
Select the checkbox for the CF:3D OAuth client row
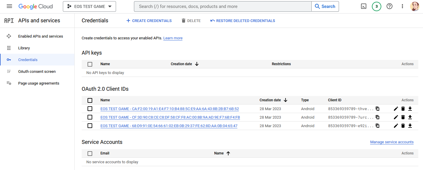[x=90, y=117]
